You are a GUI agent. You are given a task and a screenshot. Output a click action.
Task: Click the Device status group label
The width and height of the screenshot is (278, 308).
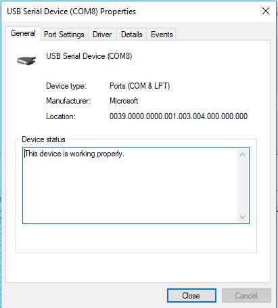pos(43,139)
